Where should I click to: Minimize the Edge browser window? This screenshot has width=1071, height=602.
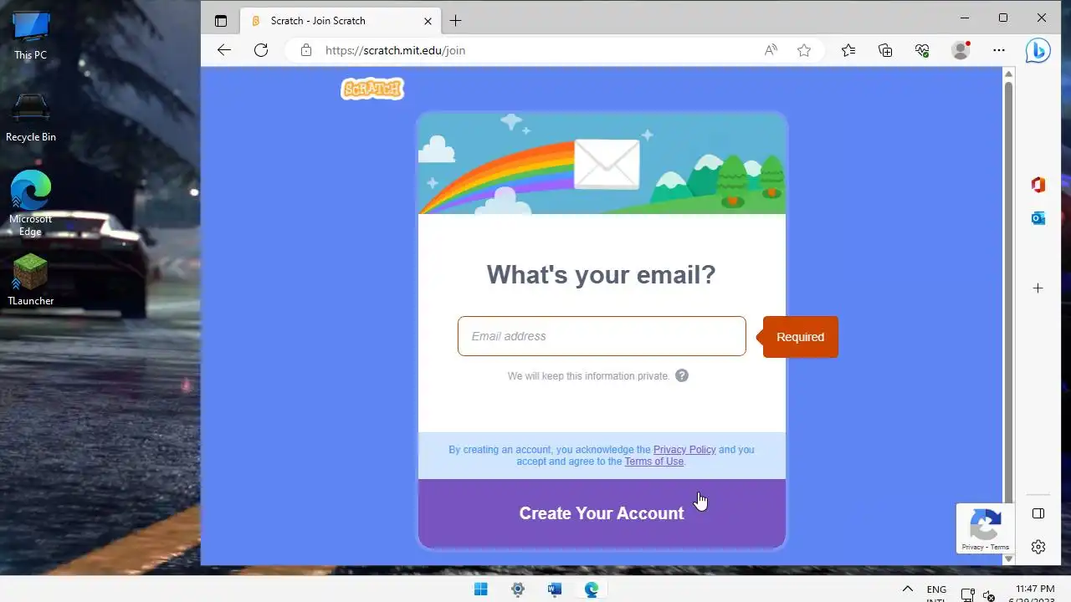966,18
